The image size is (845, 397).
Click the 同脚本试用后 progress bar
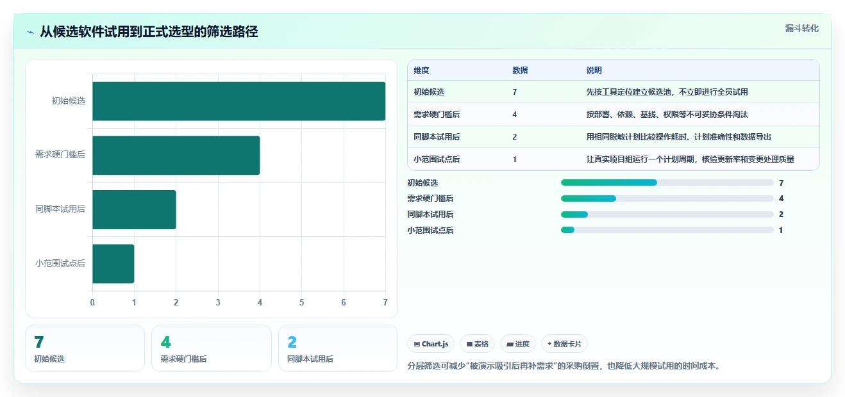coord(667,215)
